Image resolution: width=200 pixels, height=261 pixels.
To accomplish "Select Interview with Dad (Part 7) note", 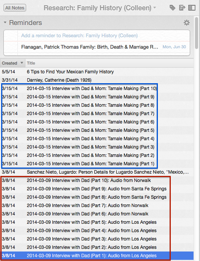I will [x=97, y=206].
